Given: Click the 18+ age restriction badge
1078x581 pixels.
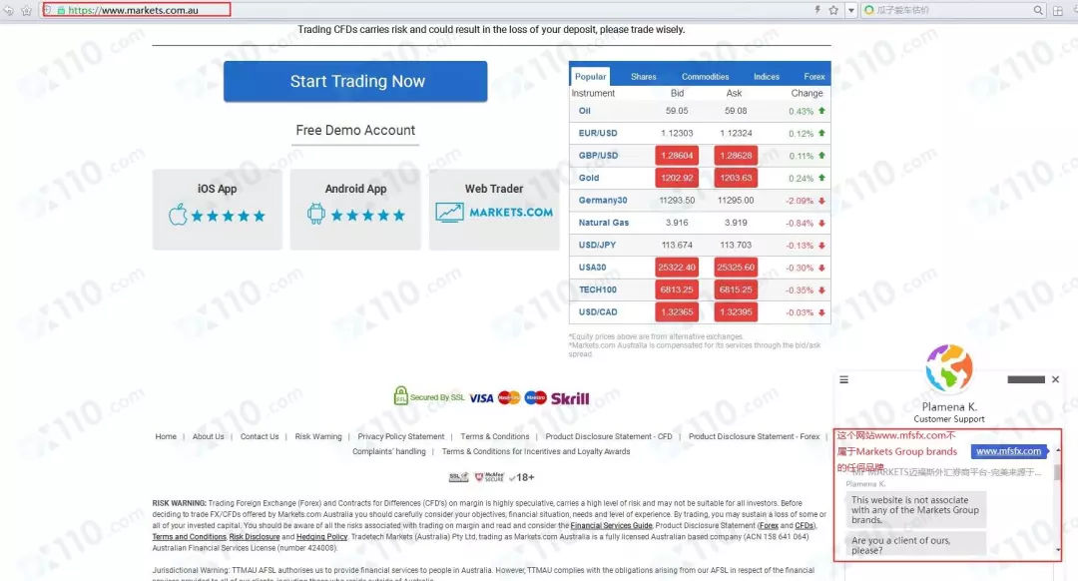Looking at the screenshot, I should click(522, 477).
